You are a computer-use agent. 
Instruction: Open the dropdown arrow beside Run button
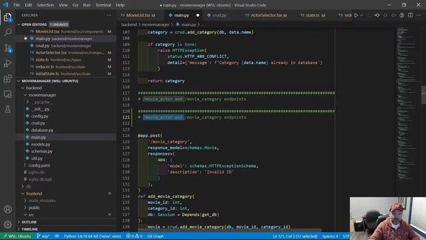361,15
